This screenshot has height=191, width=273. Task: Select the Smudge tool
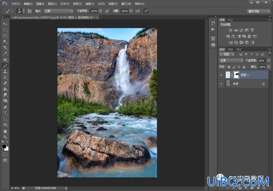[x=5, y=95]
